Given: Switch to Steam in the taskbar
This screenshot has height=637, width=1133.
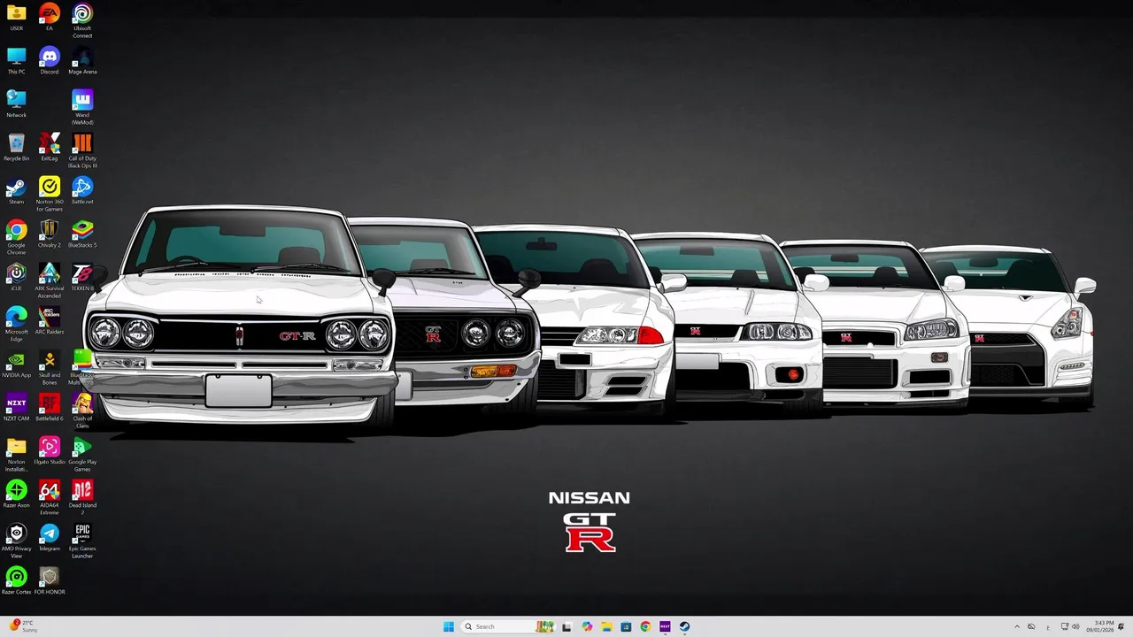Looking at the screenshot, I should point(684,626).
